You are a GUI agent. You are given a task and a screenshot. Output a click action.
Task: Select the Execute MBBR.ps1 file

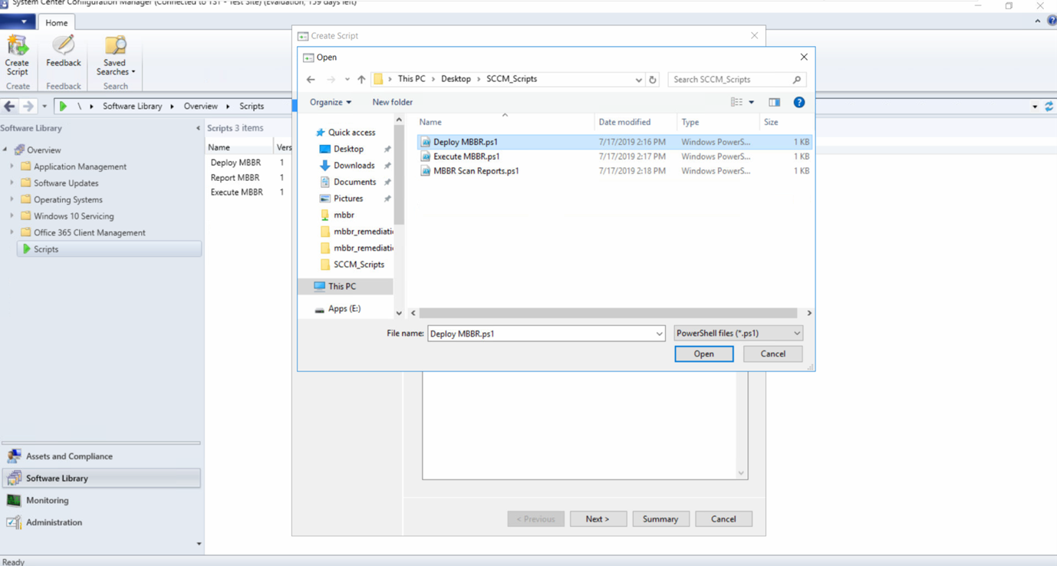[614, 156]
